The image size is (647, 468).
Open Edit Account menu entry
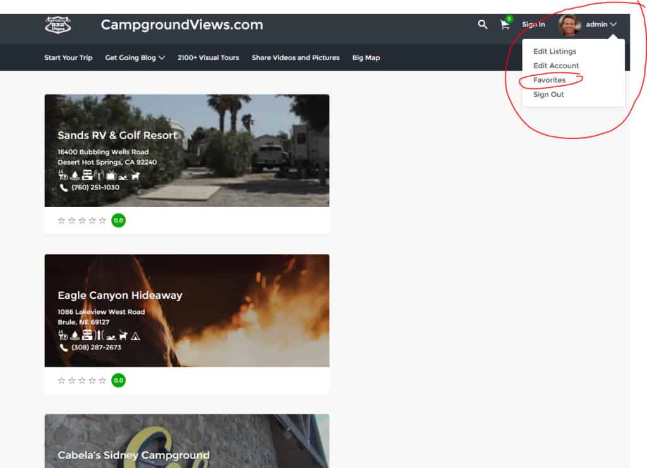coord(556,66)
